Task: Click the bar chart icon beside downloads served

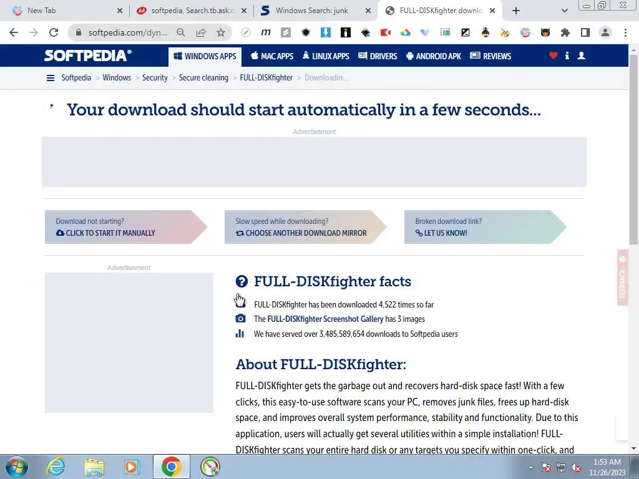Action: click(240, 334)
